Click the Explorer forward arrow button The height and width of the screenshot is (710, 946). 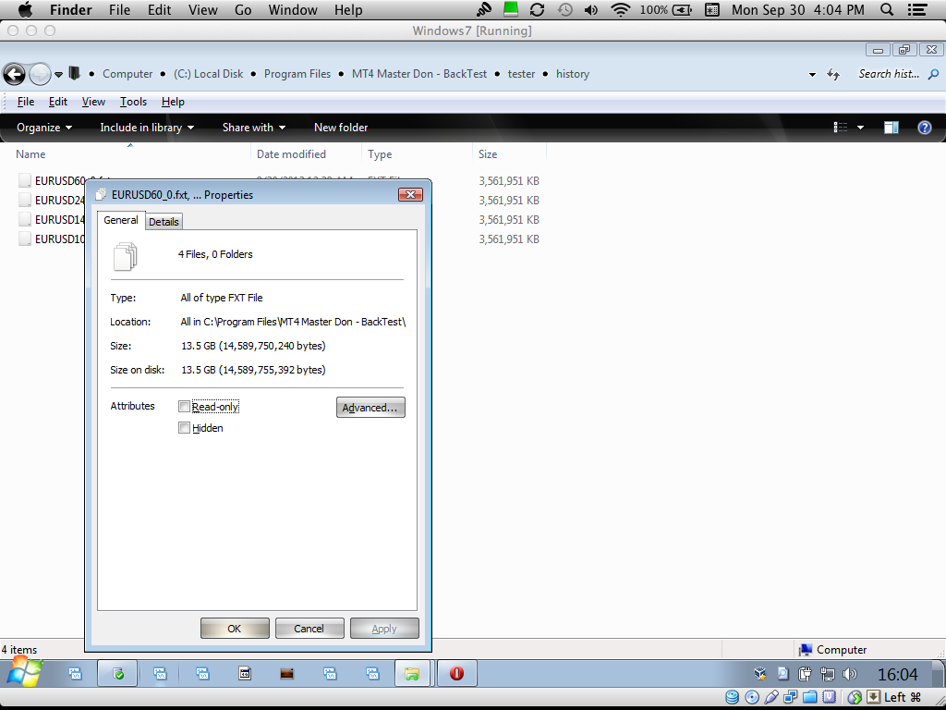click(x=40, y=74)
